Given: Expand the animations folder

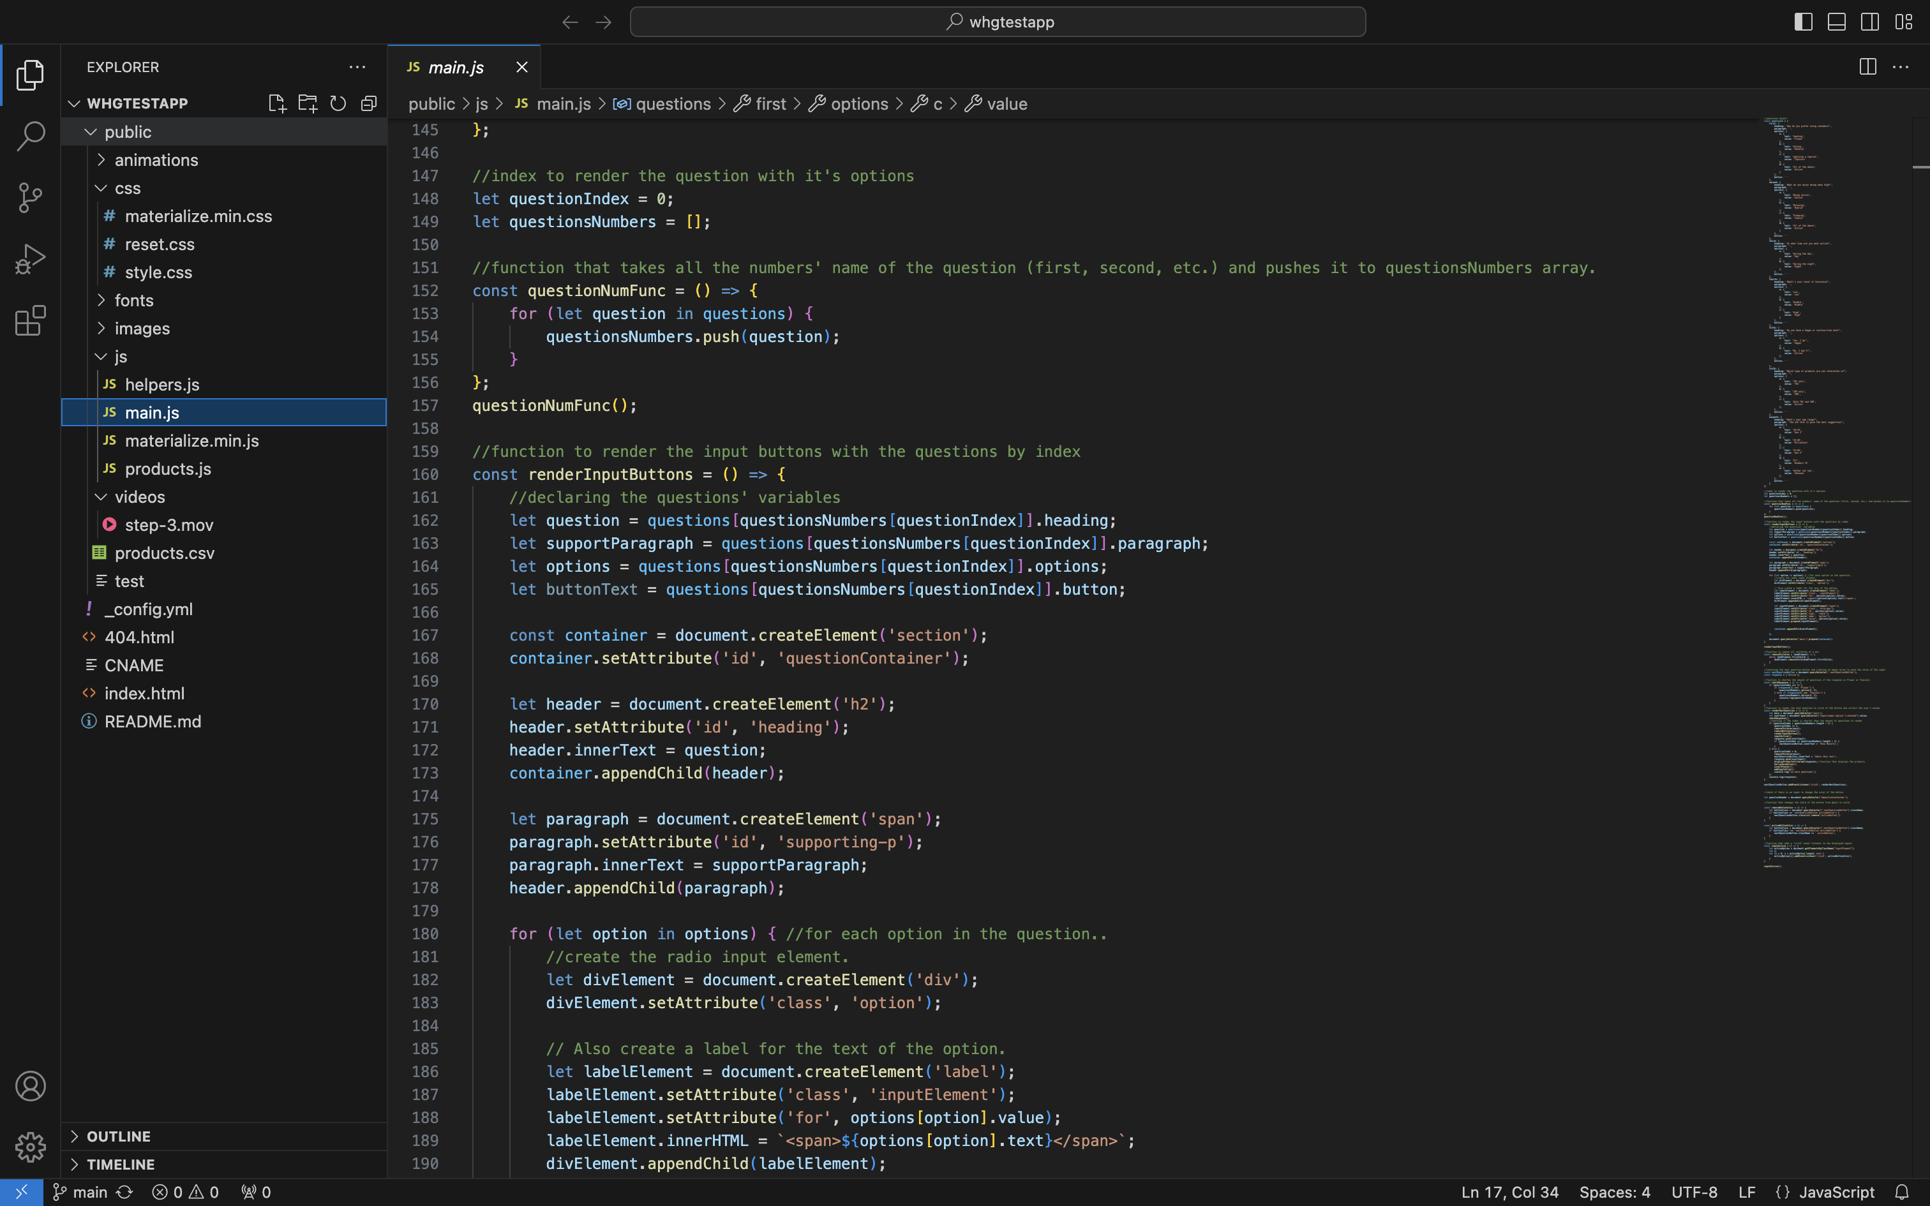Looking at the screenshot, I should 156,160.
